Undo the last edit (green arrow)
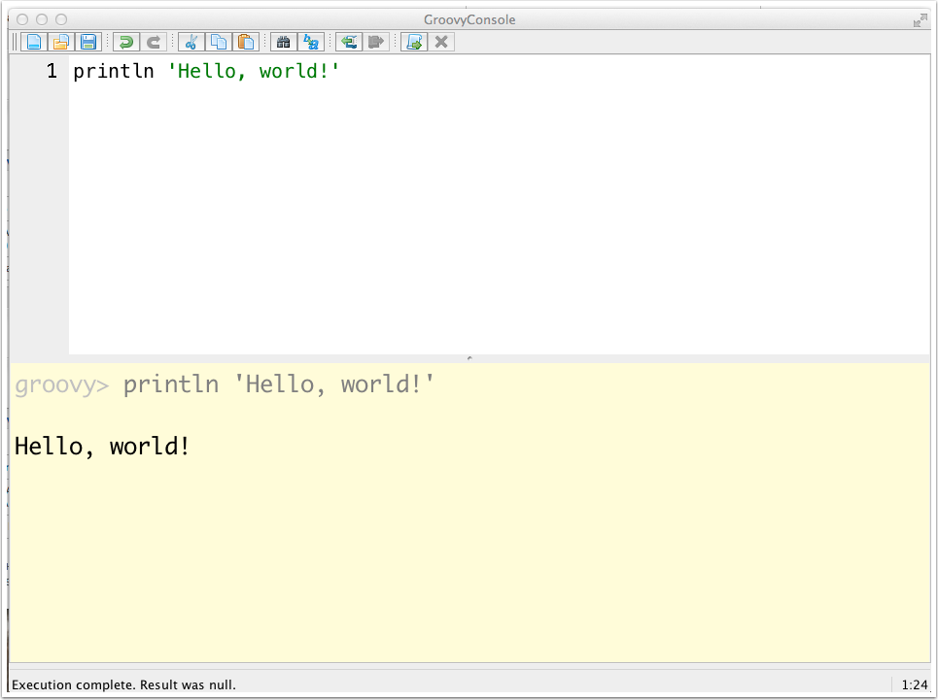This screenshot has height=700, width=938. pos(126,42)
